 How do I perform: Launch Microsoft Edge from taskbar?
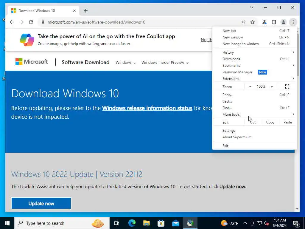(132, 223)
